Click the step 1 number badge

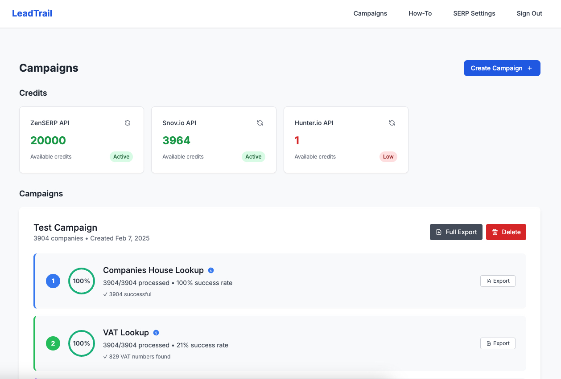53,281
